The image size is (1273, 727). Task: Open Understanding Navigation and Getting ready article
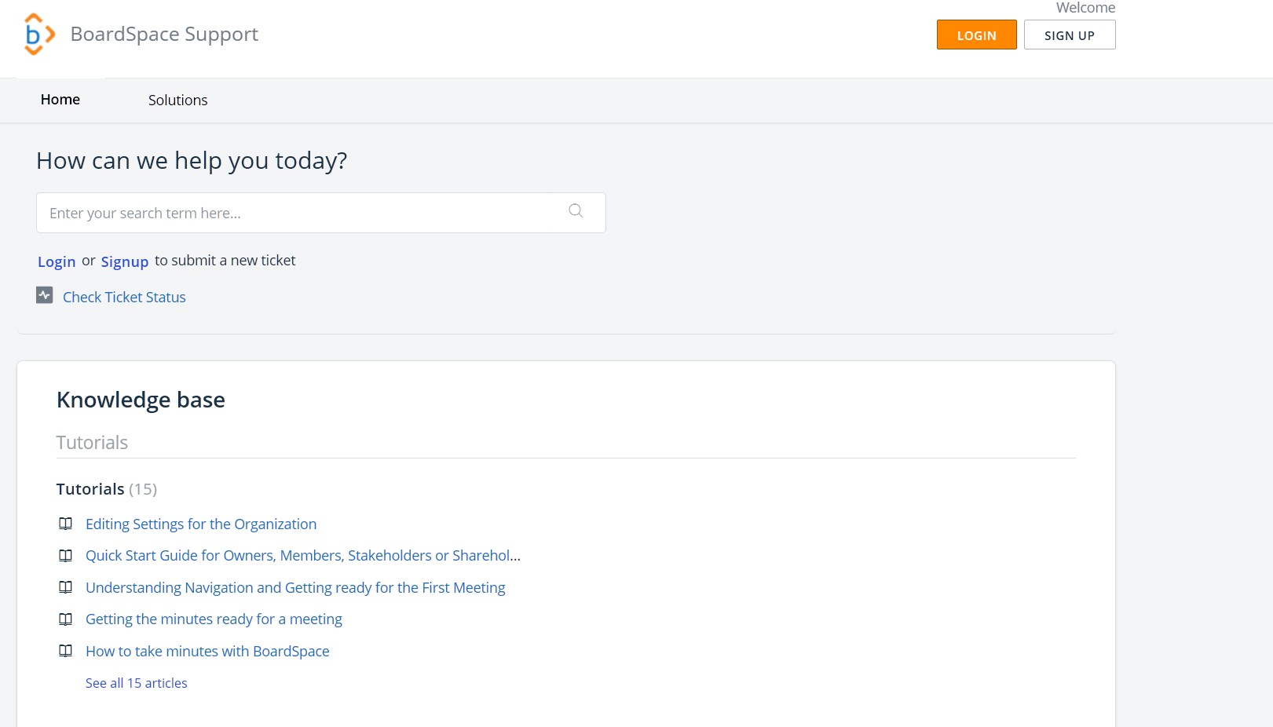[x=295, y=587]
